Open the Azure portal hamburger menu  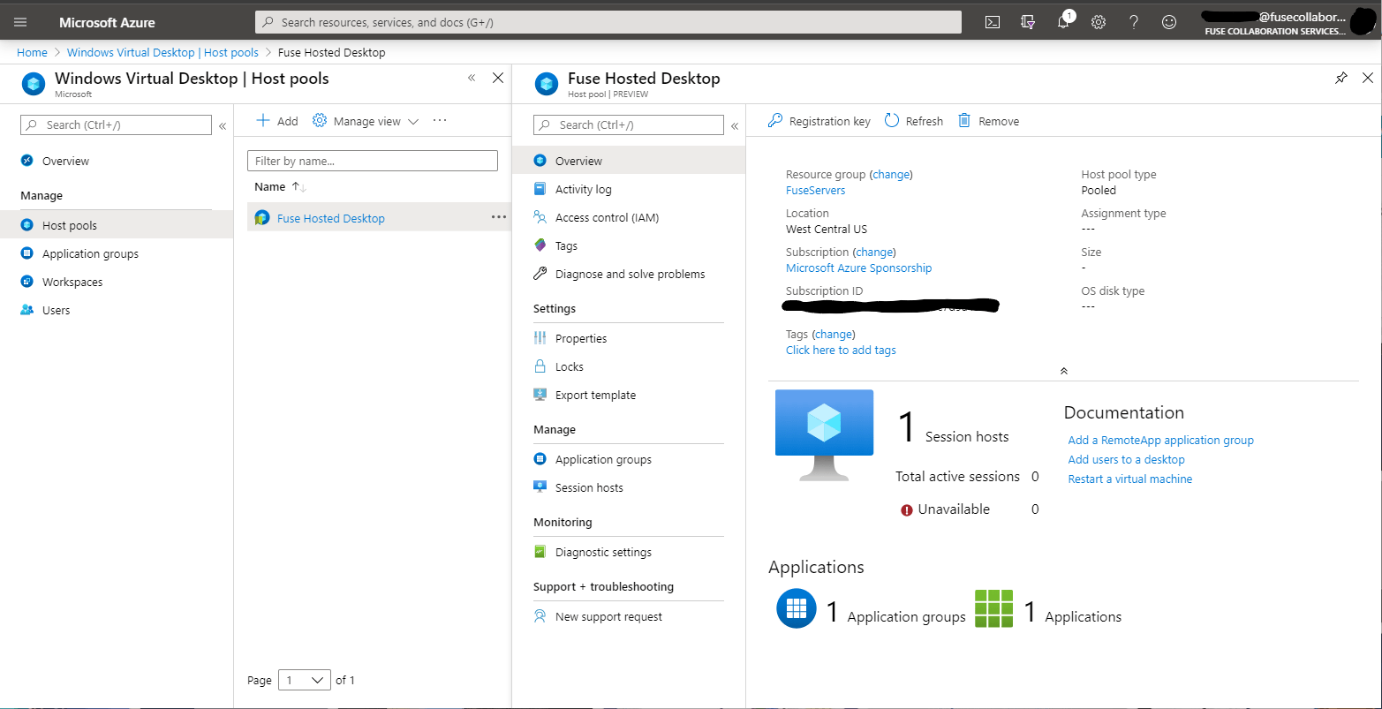pos(20,22)
